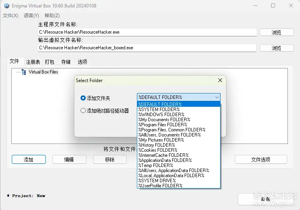Click the output virtual file name field
The image size is (300, 210).
click(x=147, y=48)
